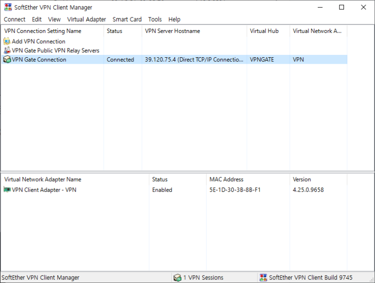Minimize the SoftEther VPN Client Manager window
Image resolution: width=375 pixels, height=283 pixels.
[320, 7]
